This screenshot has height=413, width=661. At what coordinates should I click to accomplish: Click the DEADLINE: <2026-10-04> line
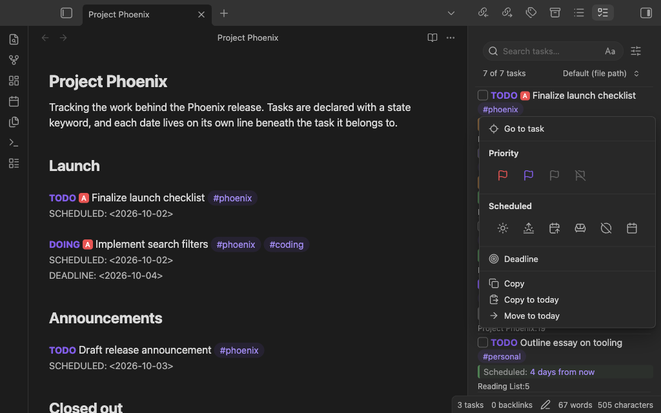106,276
